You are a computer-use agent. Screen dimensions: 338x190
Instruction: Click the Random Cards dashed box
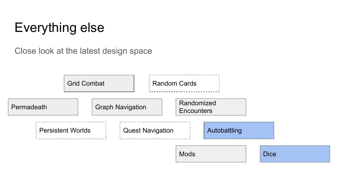184,83
